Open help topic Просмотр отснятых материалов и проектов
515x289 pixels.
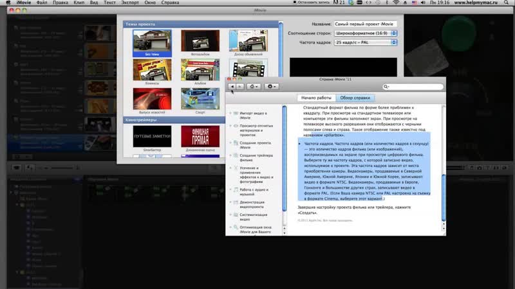point(256,130)
